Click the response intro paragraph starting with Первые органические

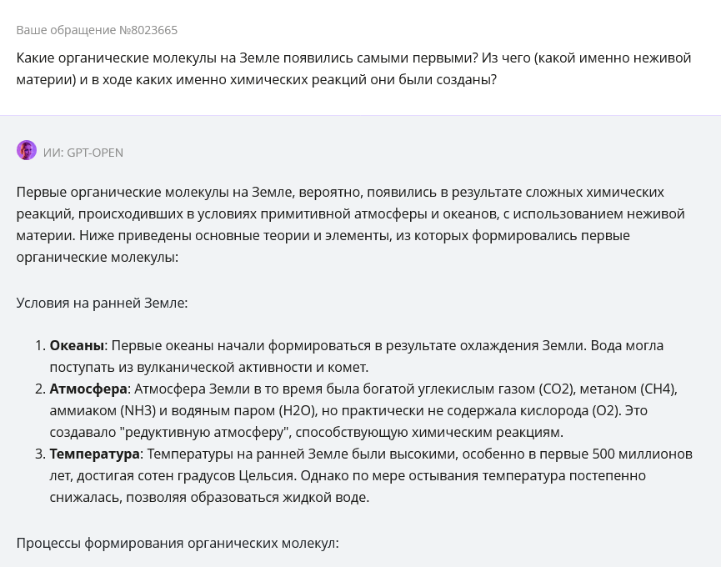click(x=350, y=224)
